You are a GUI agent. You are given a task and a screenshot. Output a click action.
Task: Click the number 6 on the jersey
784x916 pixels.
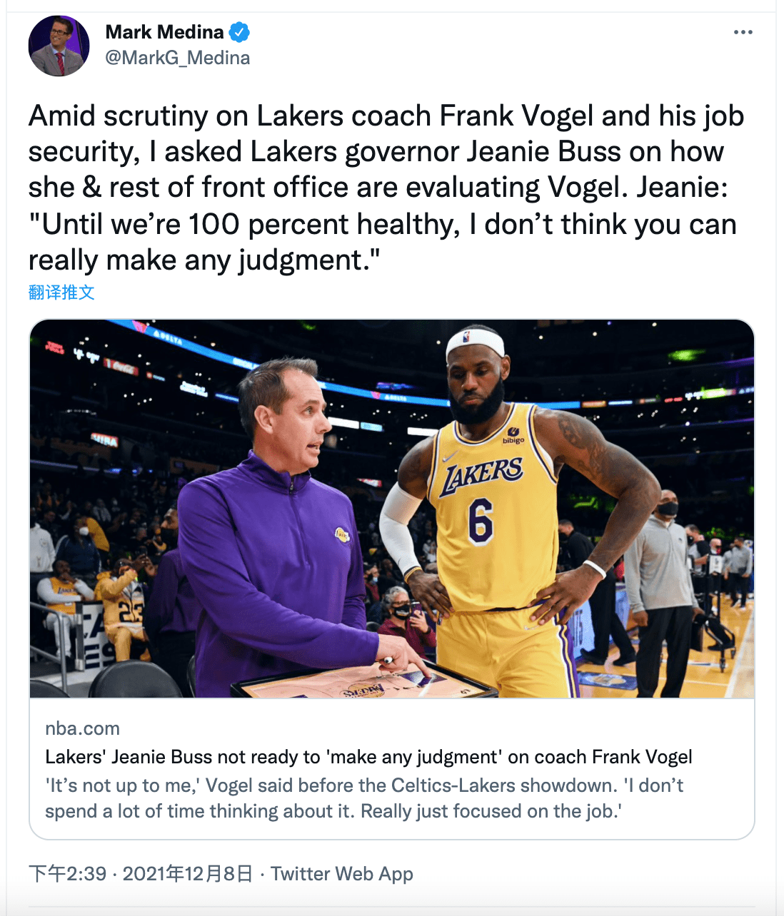[481, 521]
